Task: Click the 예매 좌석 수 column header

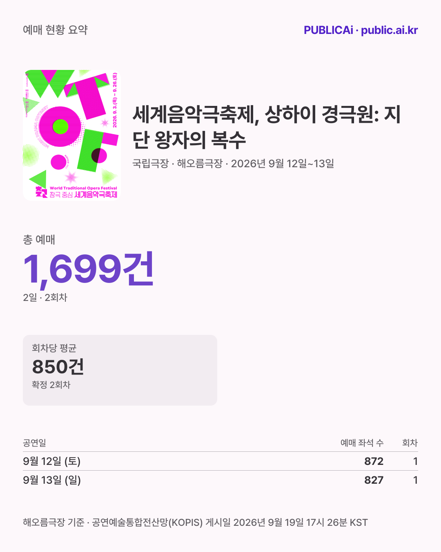Action: pyautogui.click(x=362, y=443)
